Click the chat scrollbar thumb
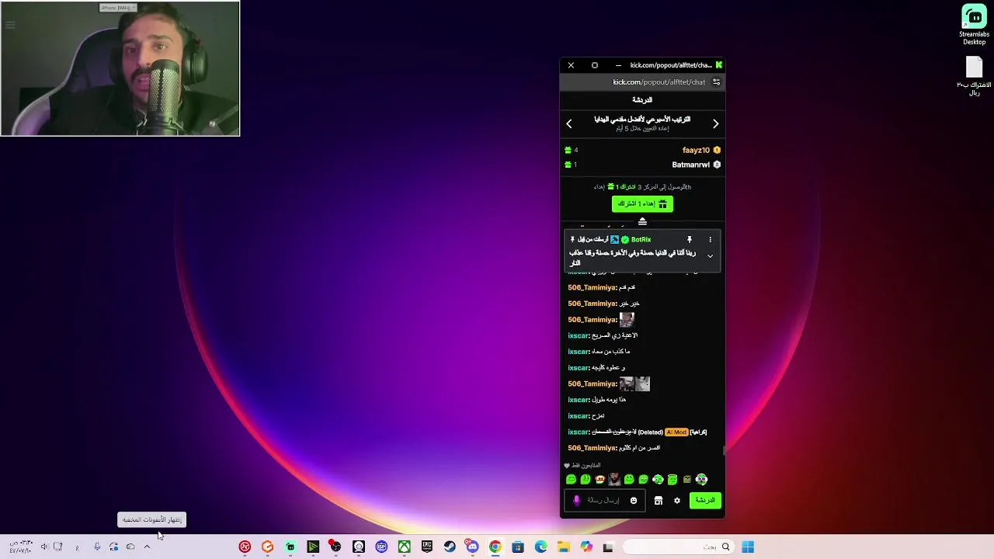994x559 pixels. (724, 450)
